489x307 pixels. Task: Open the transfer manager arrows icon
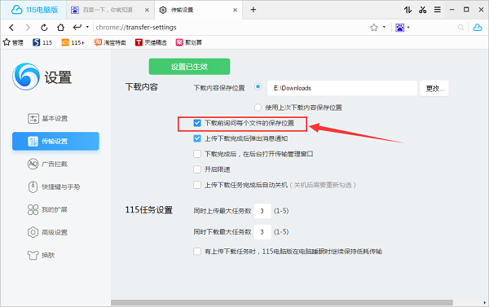tap(408, 10)
